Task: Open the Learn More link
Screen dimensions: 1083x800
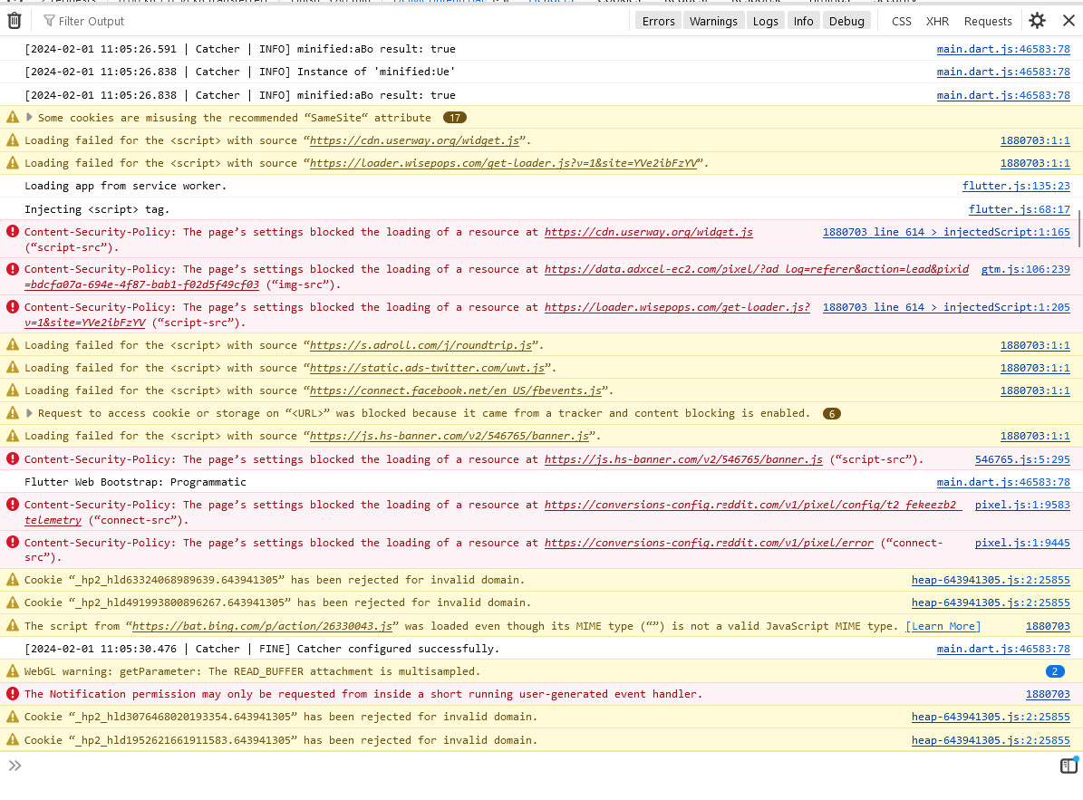Action: (x=943, y=626)
